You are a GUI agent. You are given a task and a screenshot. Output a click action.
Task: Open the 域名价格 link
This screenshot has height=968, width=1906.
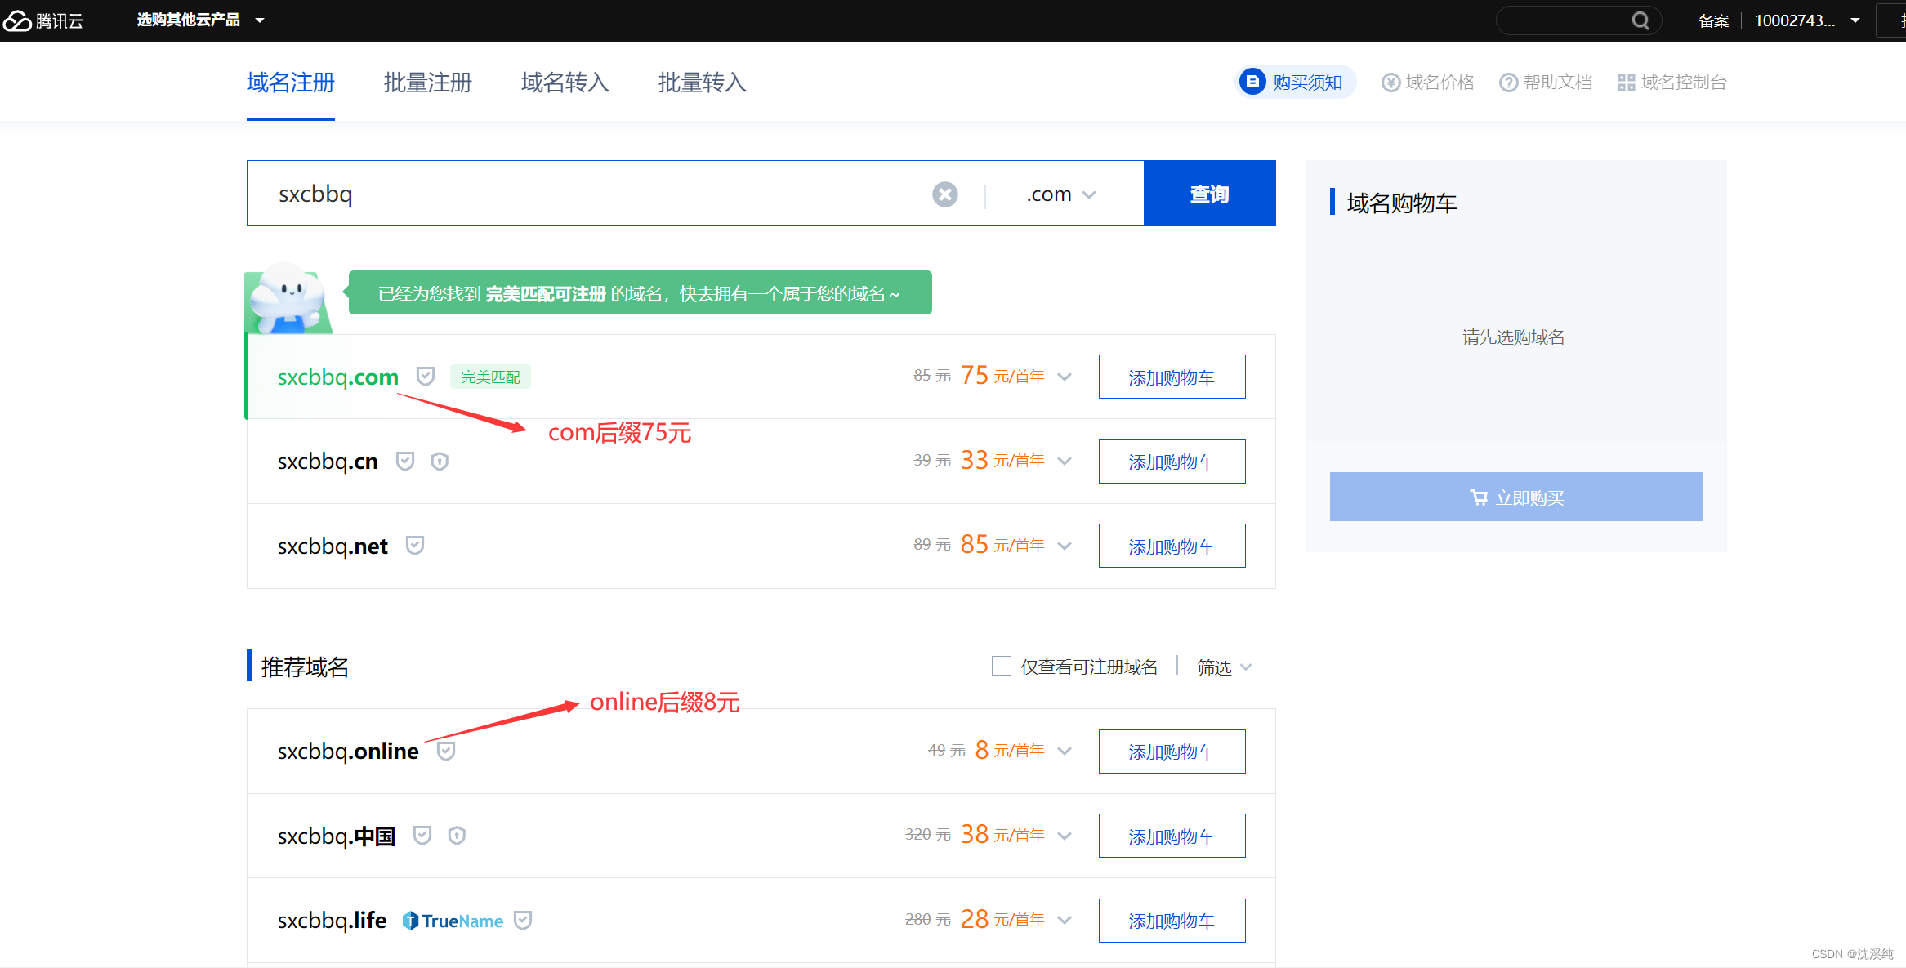(x=1428, y=83)
